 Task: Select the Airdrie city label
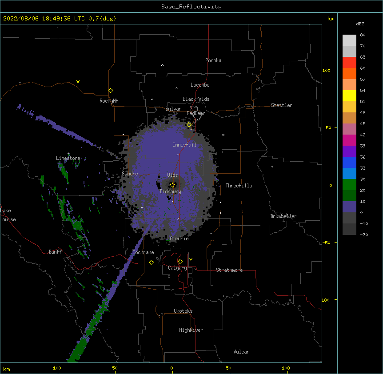179,239
